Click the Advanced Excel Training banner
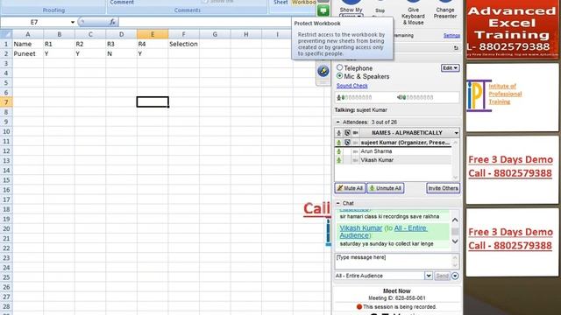The image size is (561, 315). [x=512, y=29]
